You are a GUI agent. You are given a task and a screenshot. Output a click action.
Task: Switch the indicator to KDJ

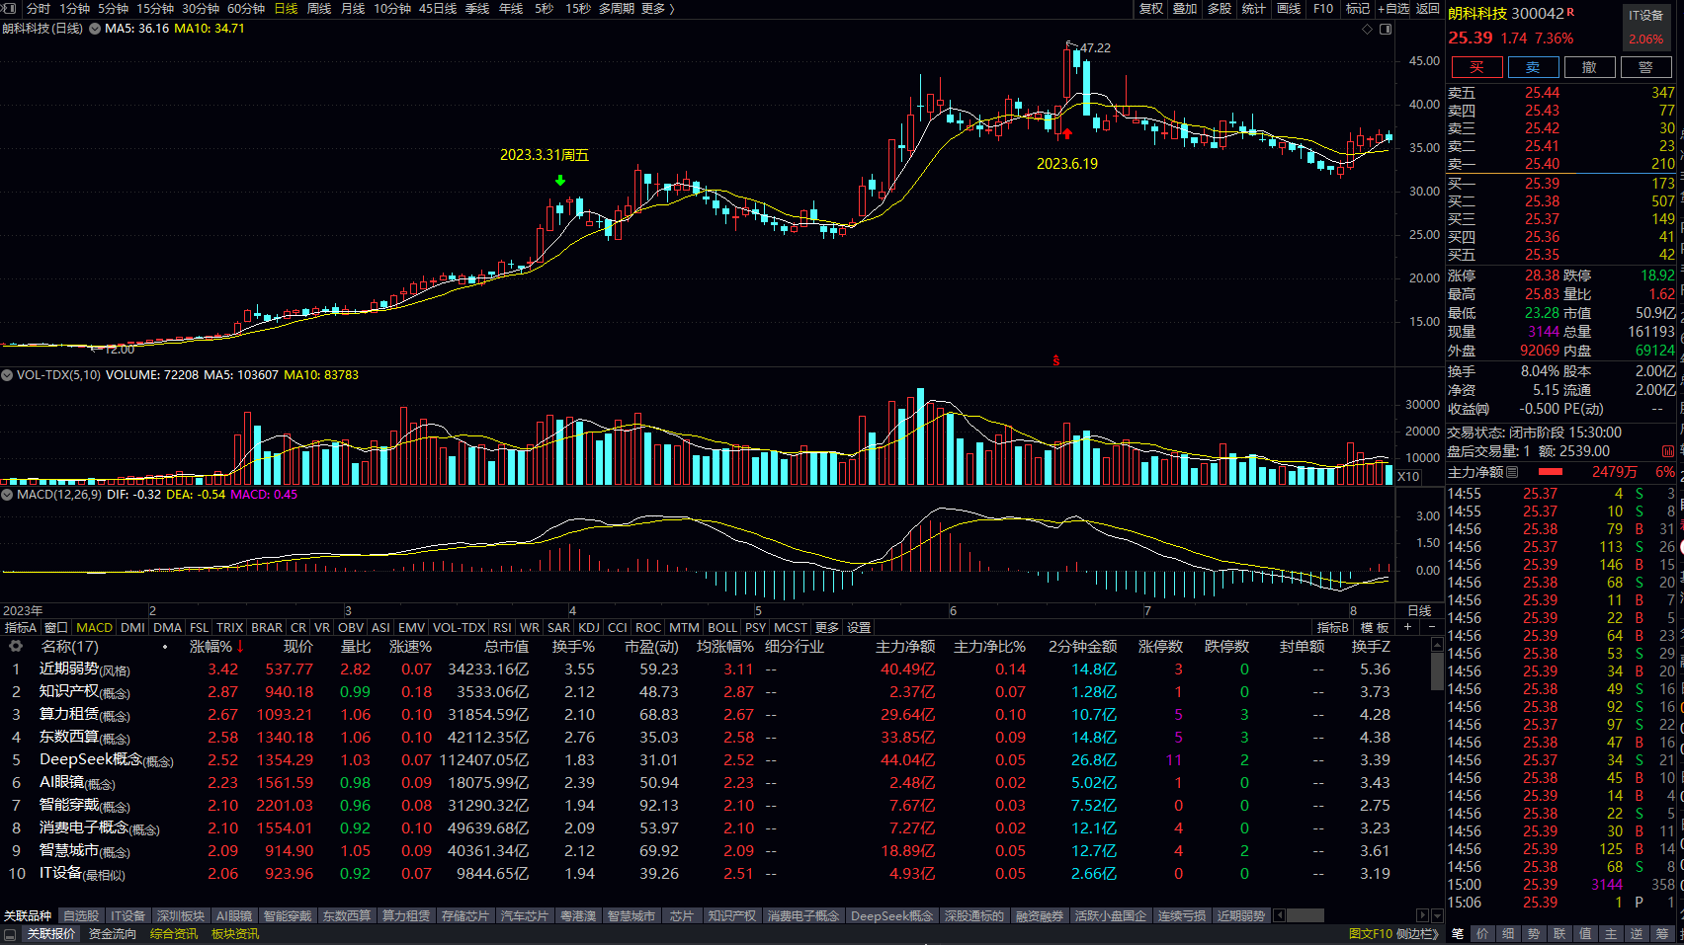point(589,627)
